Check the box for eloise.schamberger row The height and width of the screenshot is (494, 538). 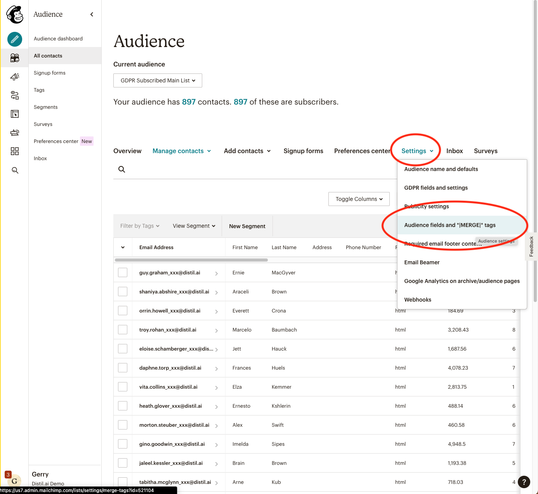[123, 349]
